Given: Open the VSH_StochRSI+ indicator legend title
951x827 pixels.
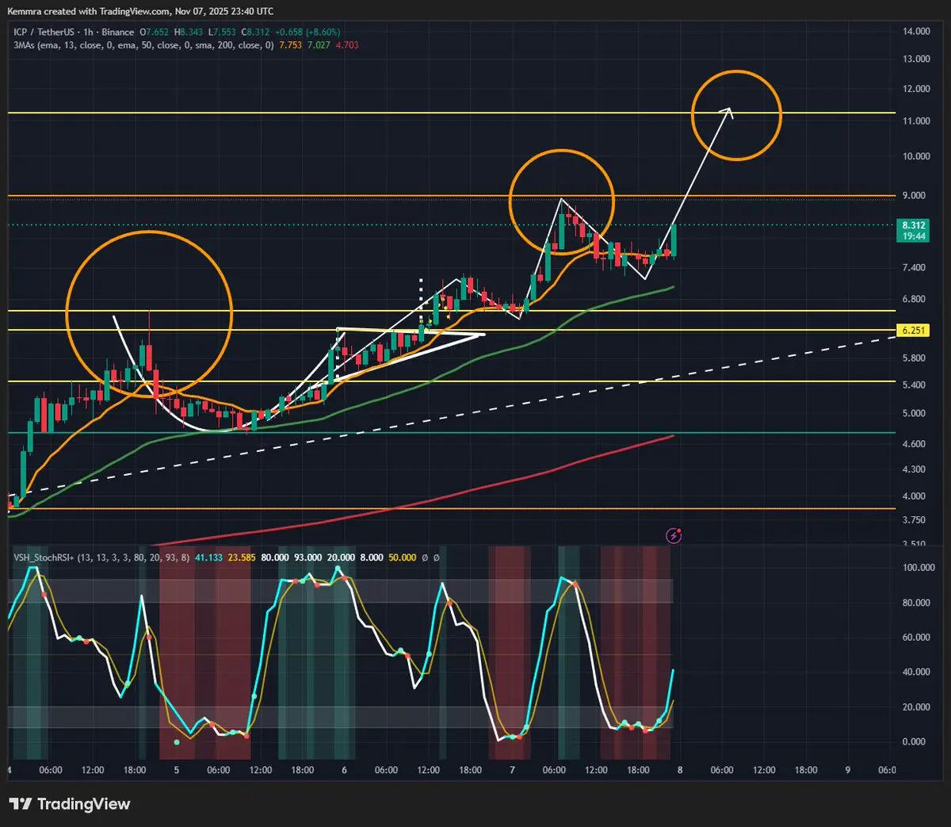Looking at the screenshot, I should [101, 557].
